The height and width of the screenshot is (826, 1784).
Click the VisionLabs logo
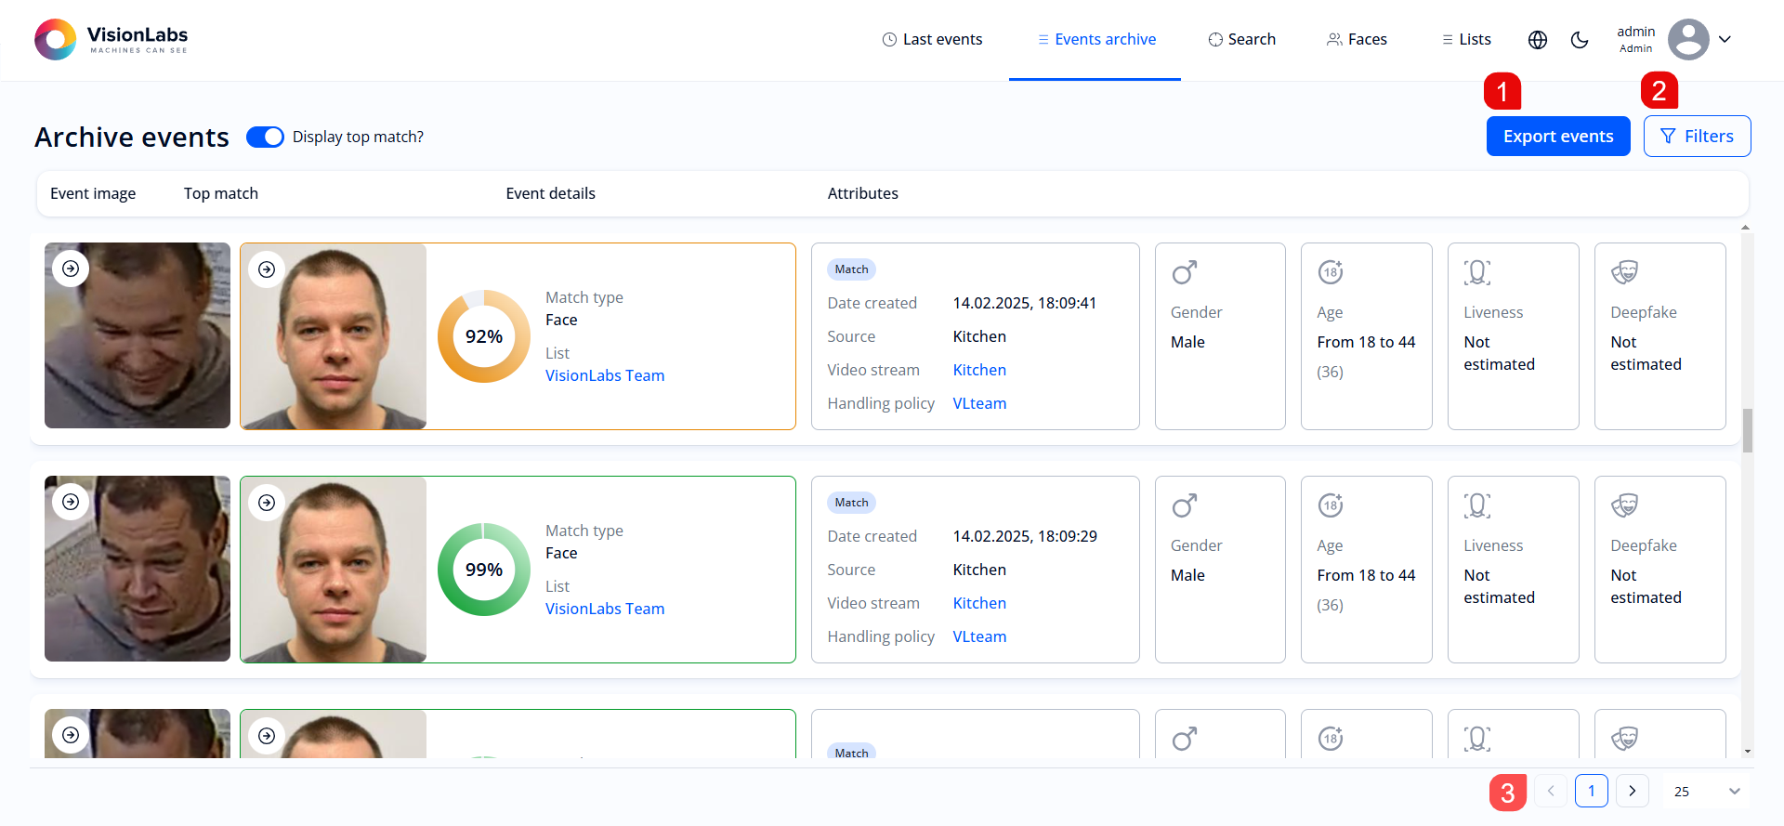point(111,39)
